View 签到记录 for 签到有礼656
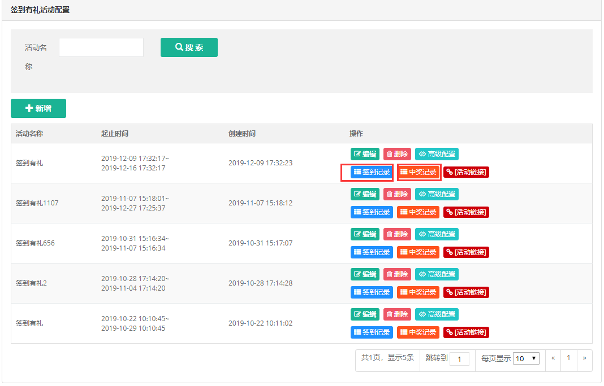Image resolution: width=604 pixels, height=386 pixels. point(372,252)
